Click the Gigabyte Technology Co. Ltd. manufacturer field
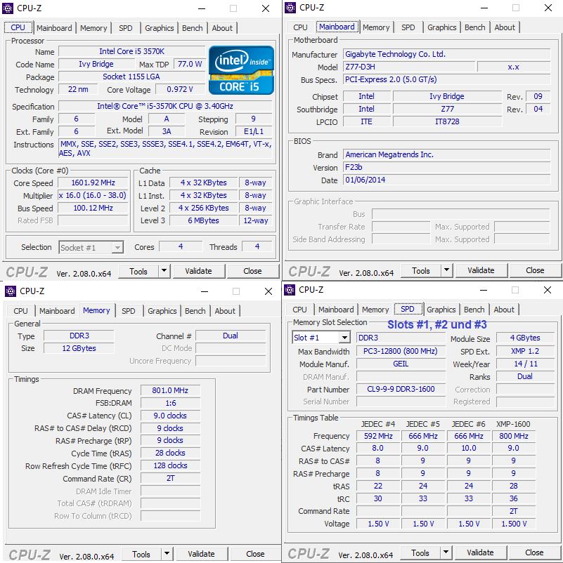This screenshot has width=563, height=563. coord(446,54)
